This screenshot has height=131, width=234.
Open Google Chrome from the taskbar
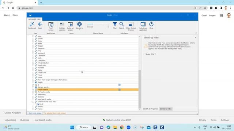coord(122,127)
